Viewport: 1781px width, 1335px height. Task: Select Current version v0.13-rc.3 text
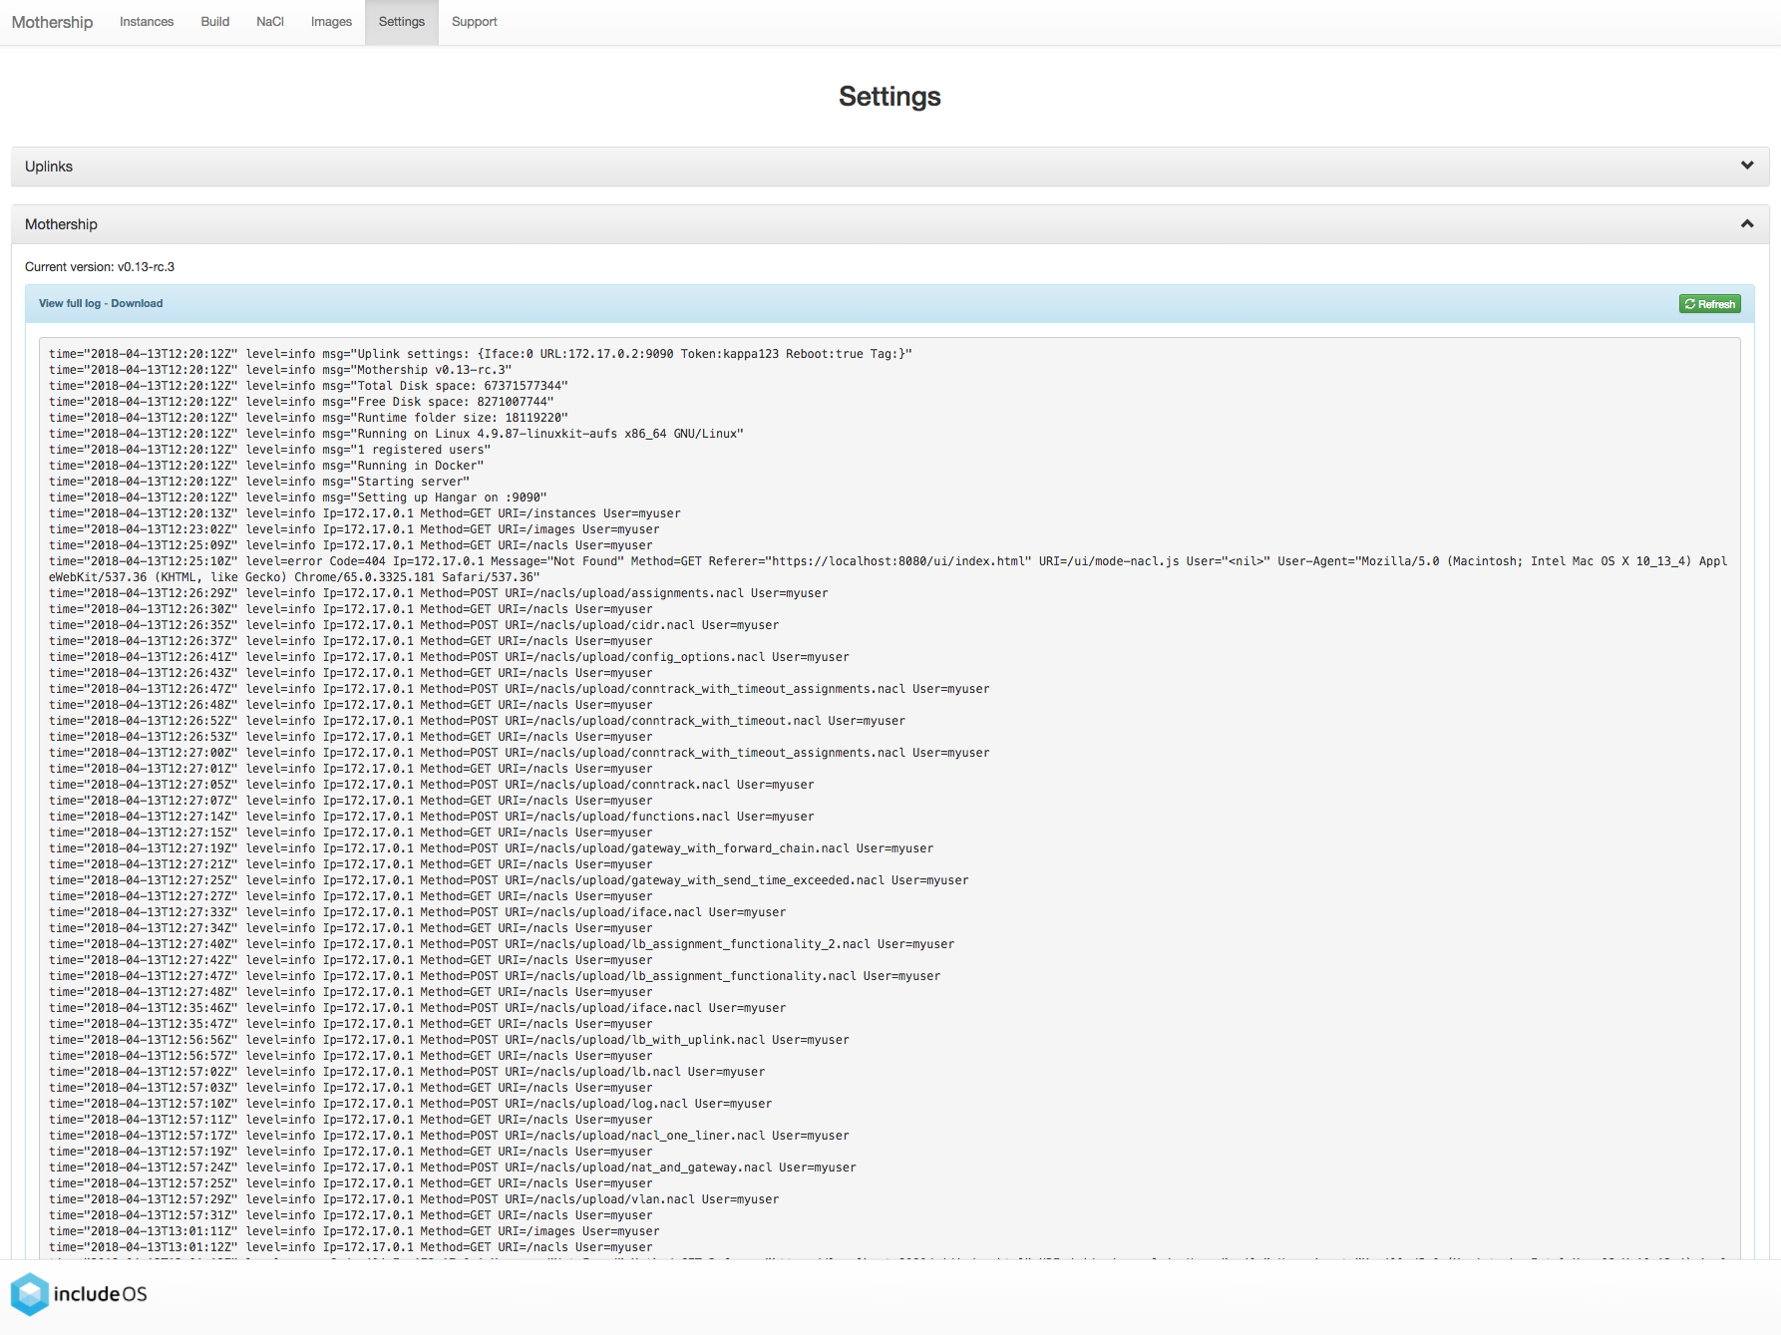tap(100, 267)
